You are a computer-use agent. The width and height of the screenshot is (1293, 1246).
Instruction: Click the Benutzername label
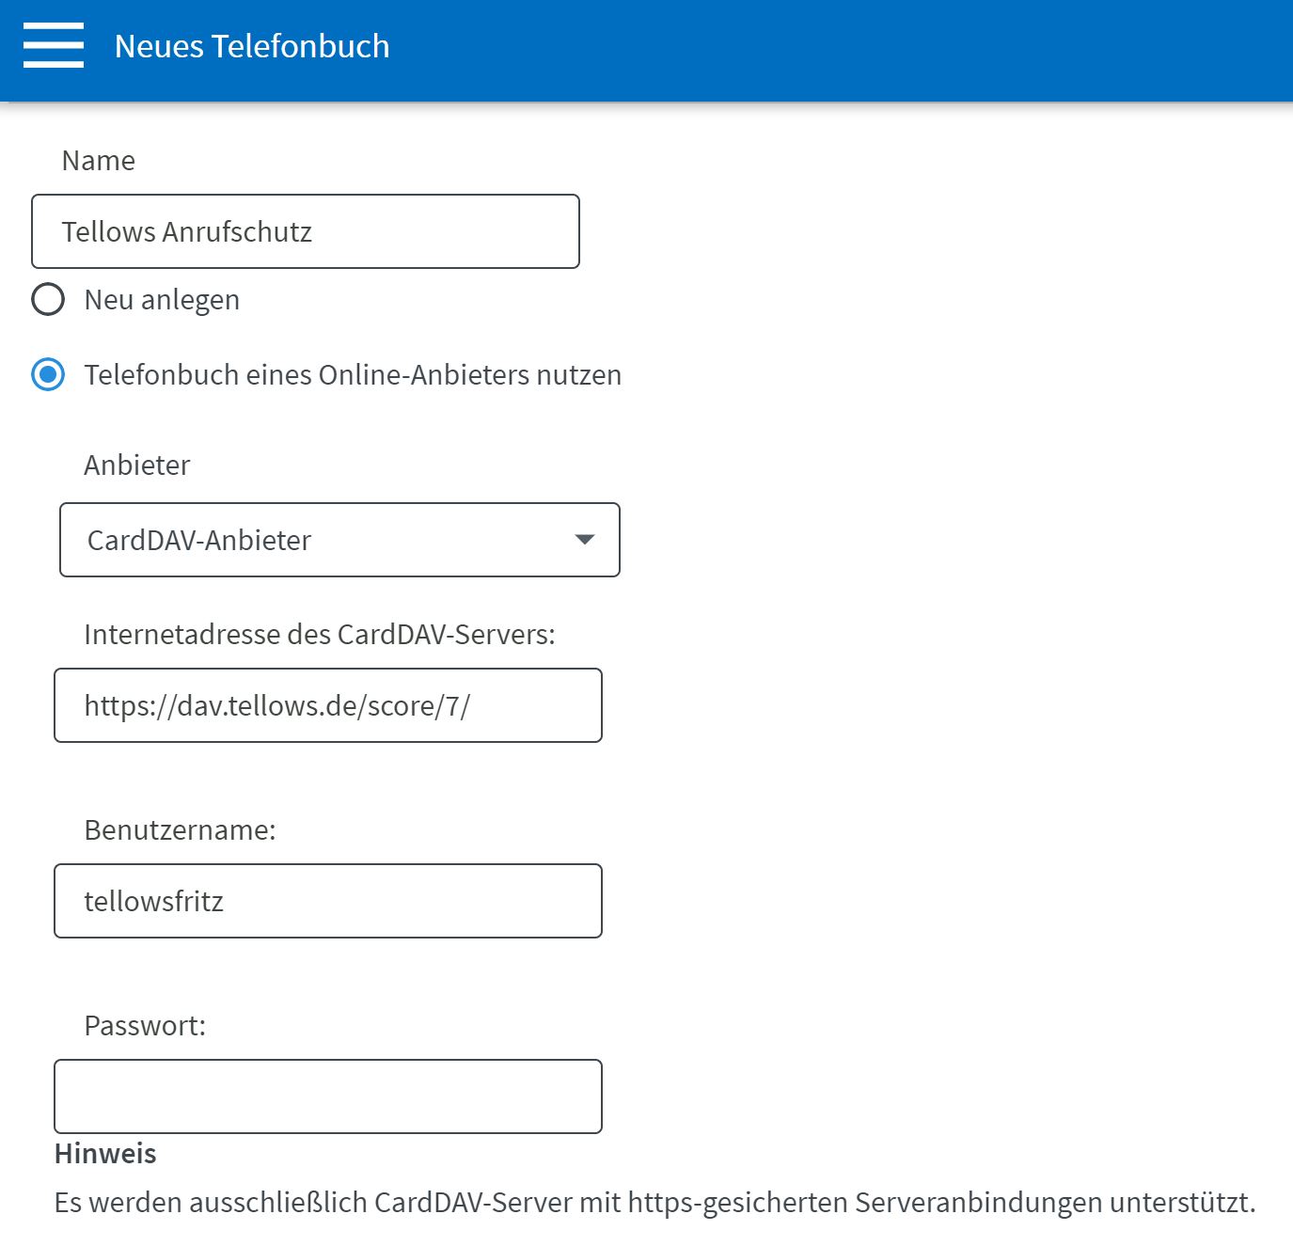coord(180,830)
